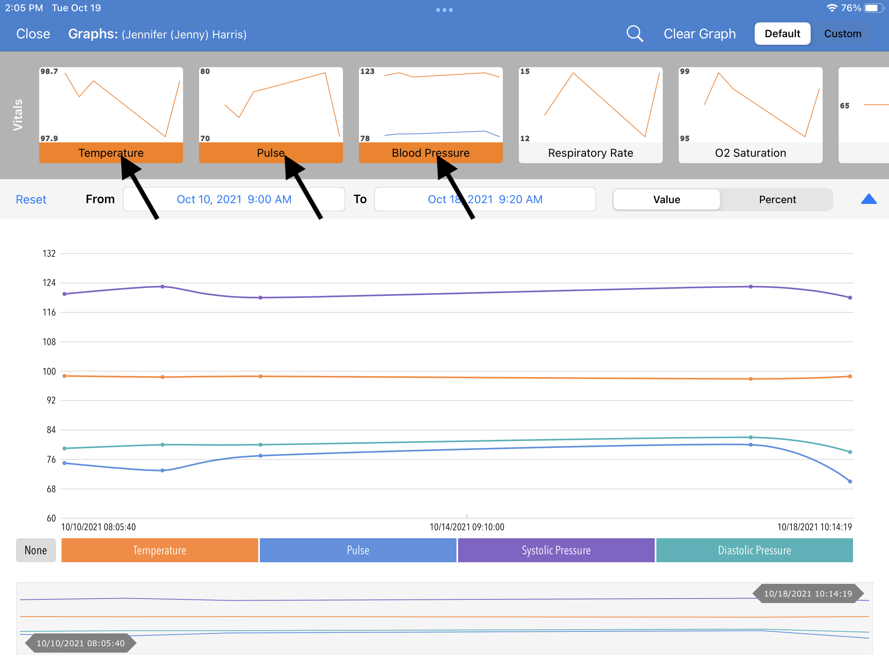Tap the final Pulse data point
This screenshot has width=889, height=667.
(850, 481)
